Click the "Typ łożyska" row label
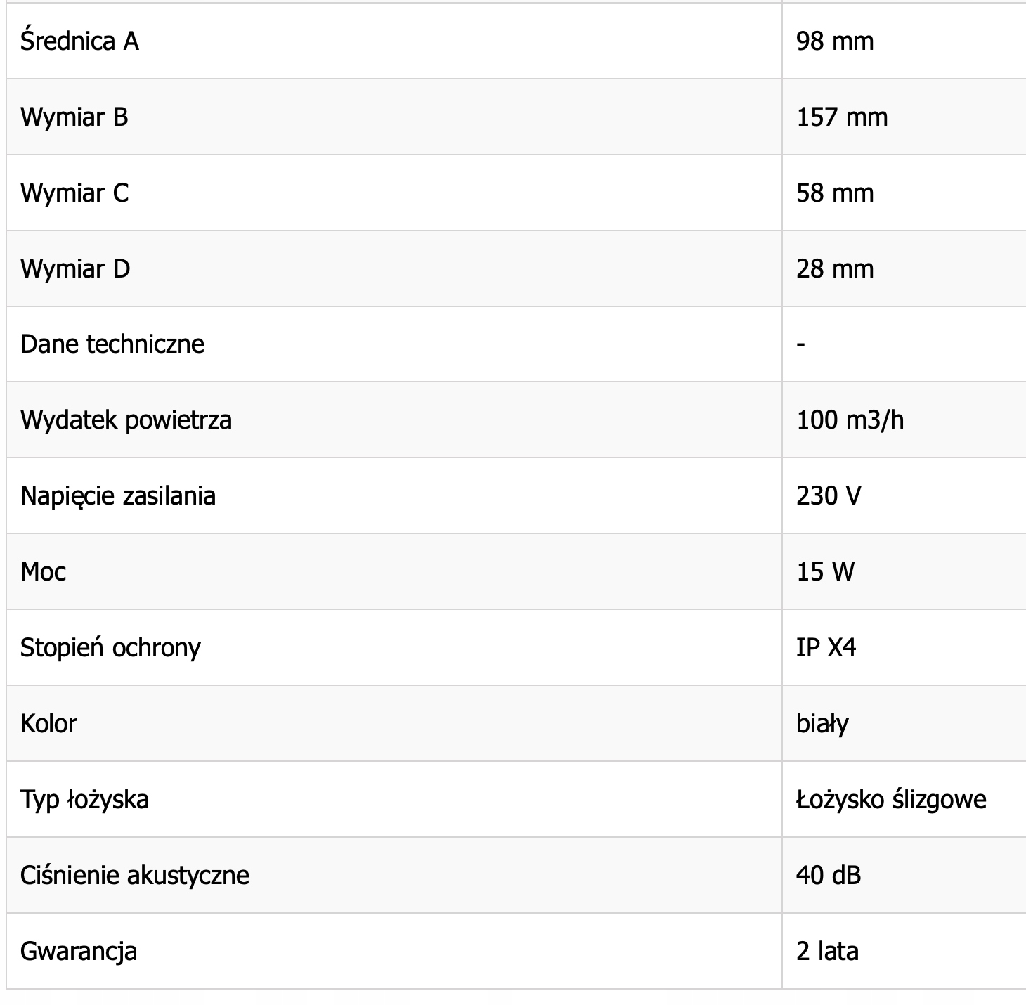This screenshot has width=1026, height=1005. point(84,800)
